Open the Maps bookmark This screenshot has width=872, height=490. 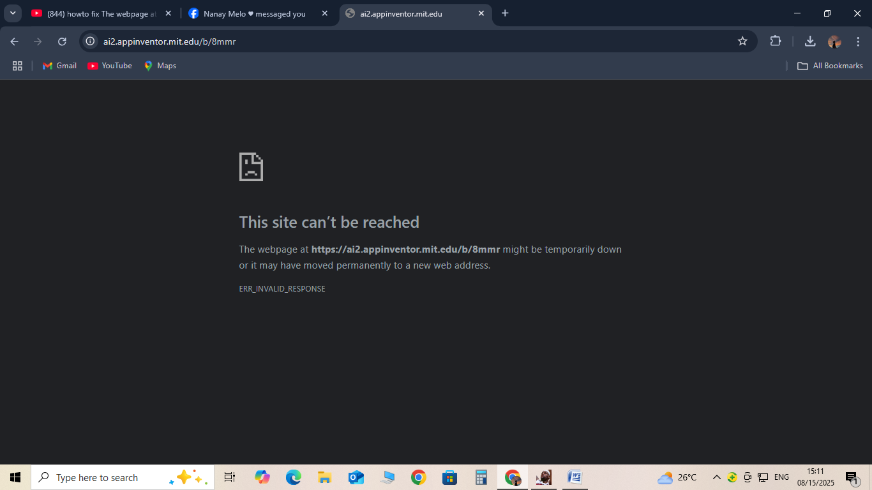click(160, 66)
